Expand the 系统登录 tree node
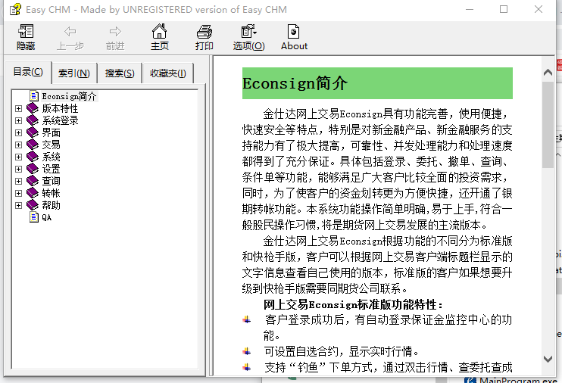562x383 pixels. [x=19, y=120]
